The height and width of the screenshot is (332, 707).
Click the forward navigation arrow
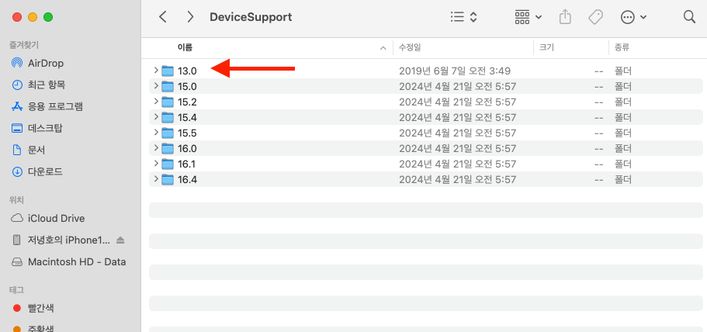190,17
